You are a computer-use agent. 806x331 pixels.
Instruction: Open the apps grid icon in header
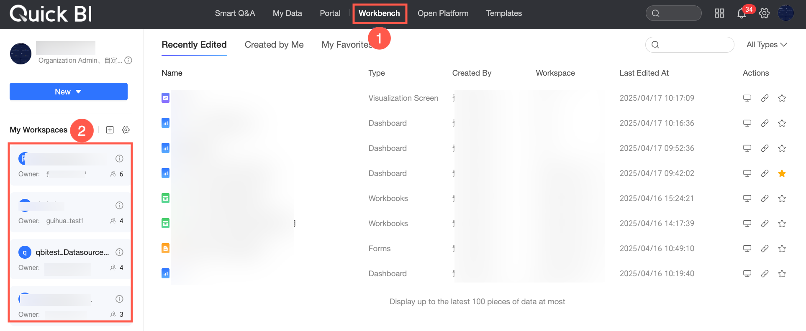pos(719,13)
